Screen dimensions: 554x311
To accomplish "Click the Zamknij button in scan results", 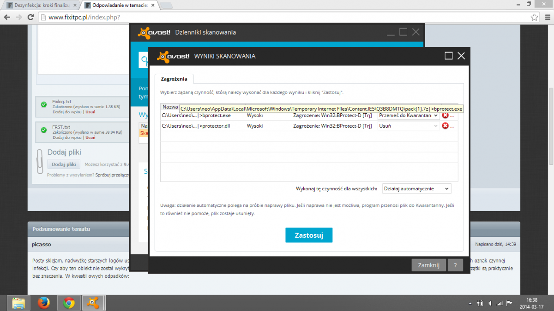I will click(x=429, y=265).
